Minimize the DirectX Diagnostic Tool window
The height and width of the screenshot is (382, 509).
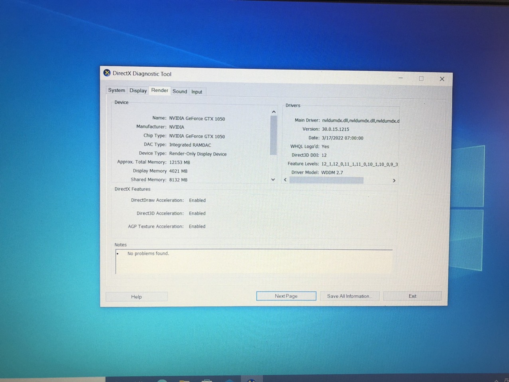(401, 78)
